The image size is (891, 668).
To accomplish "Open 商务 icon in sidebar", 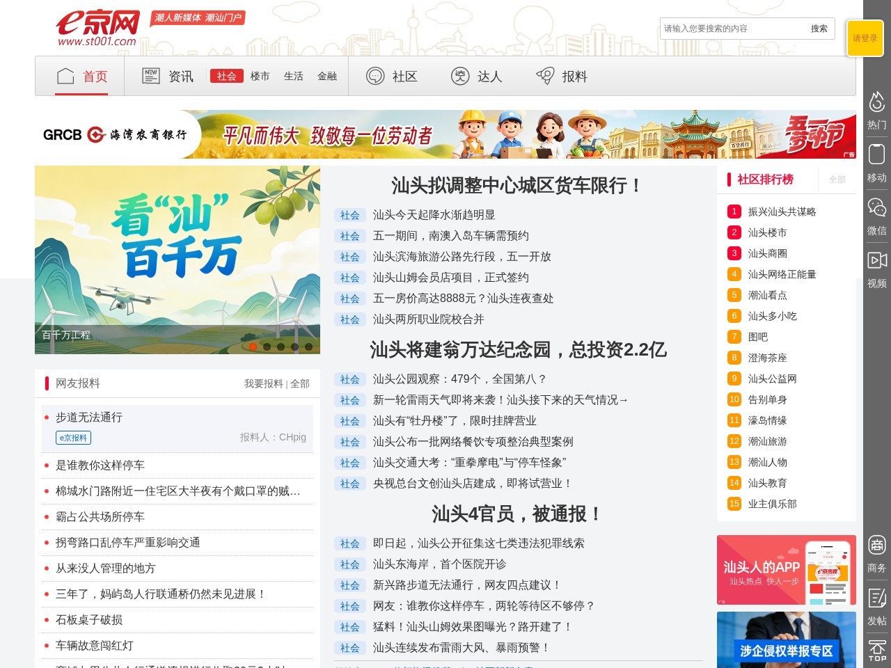I will point(877,545).
